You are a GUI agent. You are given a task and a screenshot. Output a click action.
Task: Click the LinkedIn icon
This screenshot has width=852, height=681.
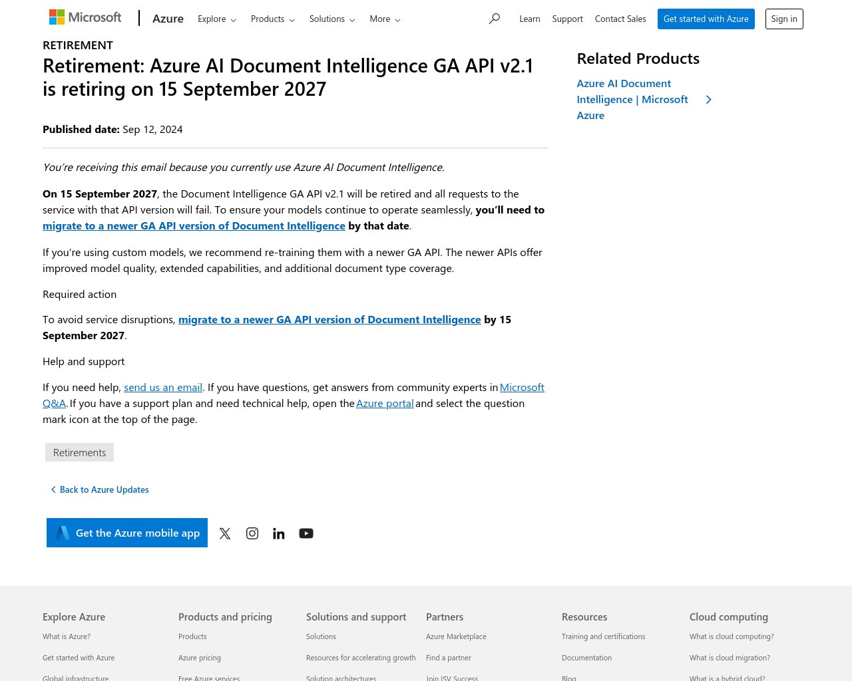coord(279,533)
